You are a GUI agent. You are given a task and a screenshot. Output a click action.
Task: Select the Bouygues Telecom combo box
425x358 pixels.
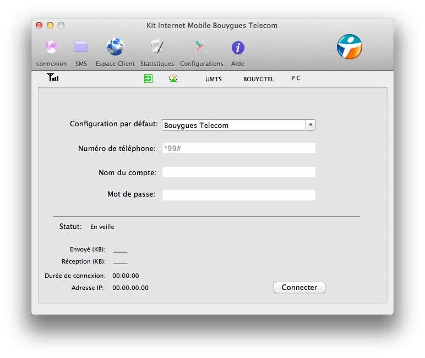[238, 125]
